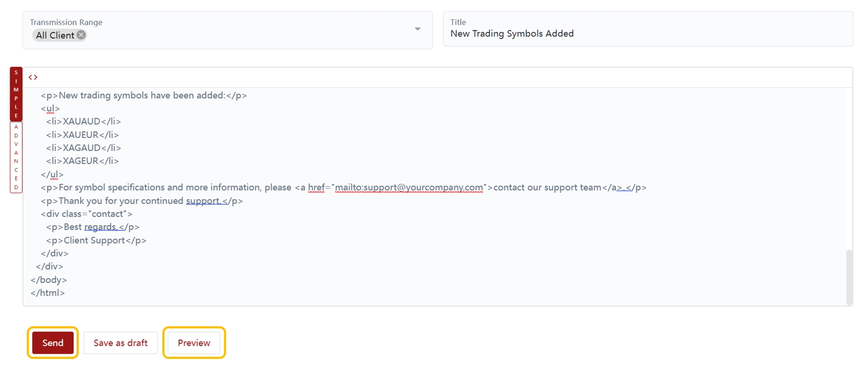Toggle the source code view icon
The width and height of the screenshot is (868, 368).
point(33,78)
